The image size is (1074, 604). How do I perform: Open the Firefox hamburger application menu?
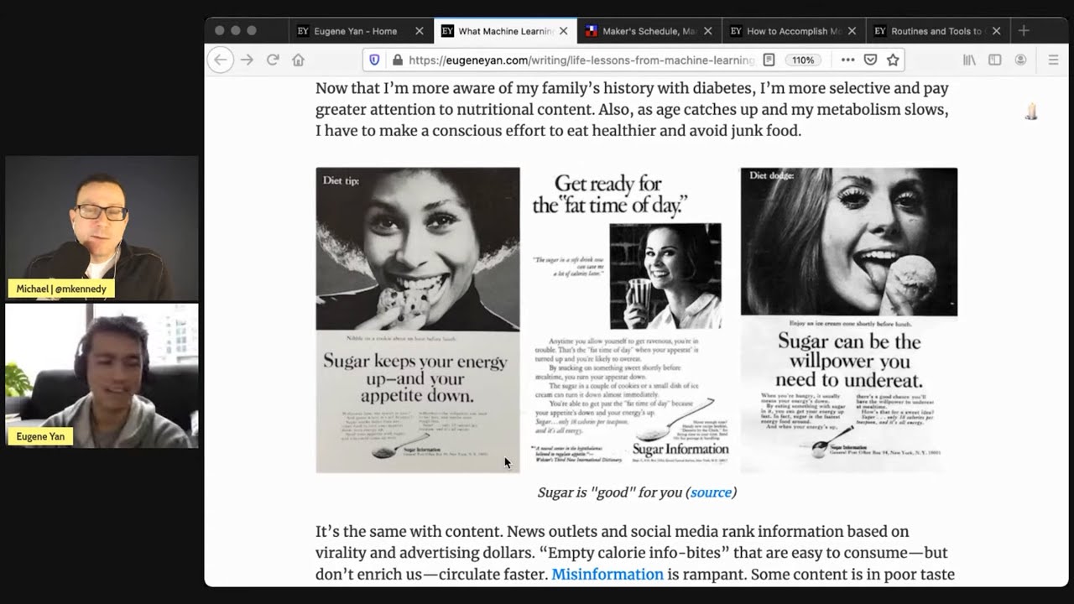(x=1053, y=60)
